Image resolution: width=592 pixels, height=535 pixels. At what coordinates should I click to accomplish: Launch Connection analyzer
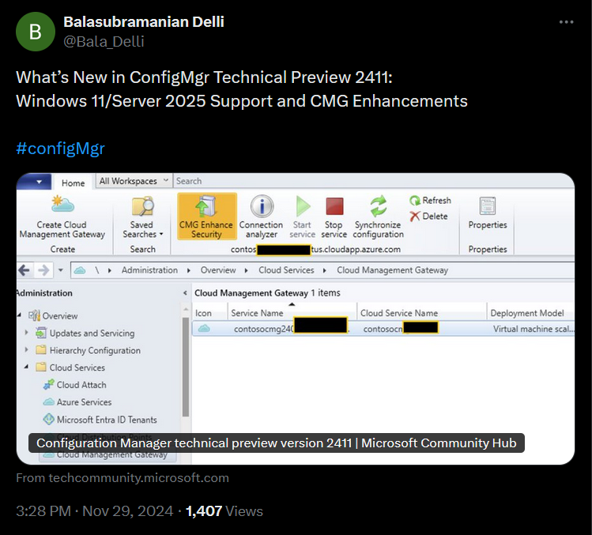tap(262, 217)
